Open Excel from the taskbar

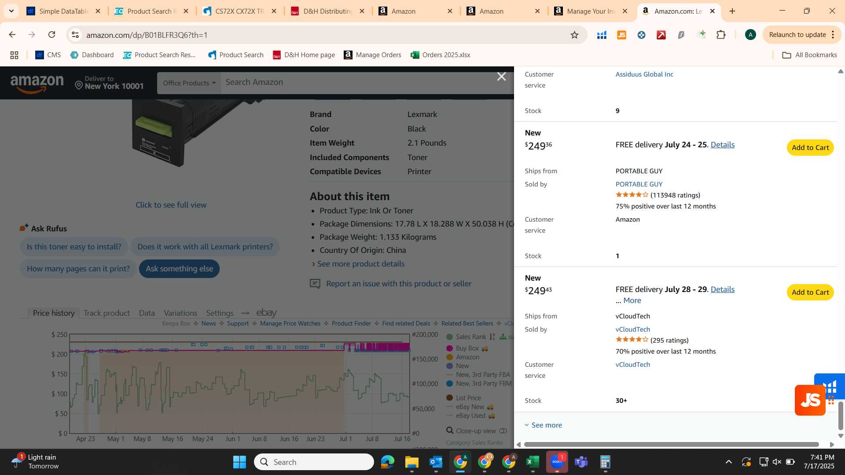(x=533, y=462)
